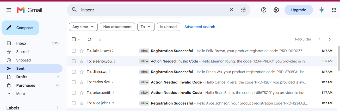This screenshot has width=340, height=111.
Task: Star the carlos.rive email
Action: tap(82, 82)
